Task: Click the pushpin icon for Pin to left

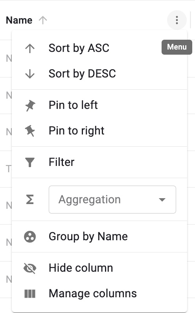Action: coord(30,105)
